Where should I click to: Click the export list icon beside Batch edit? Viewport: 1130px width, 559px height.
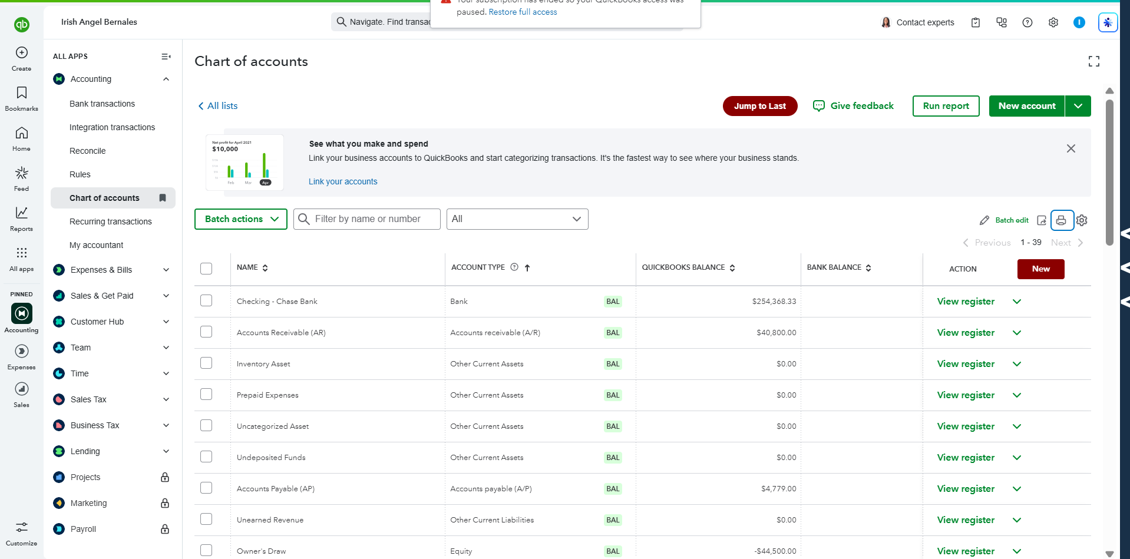click(1042, 220)
